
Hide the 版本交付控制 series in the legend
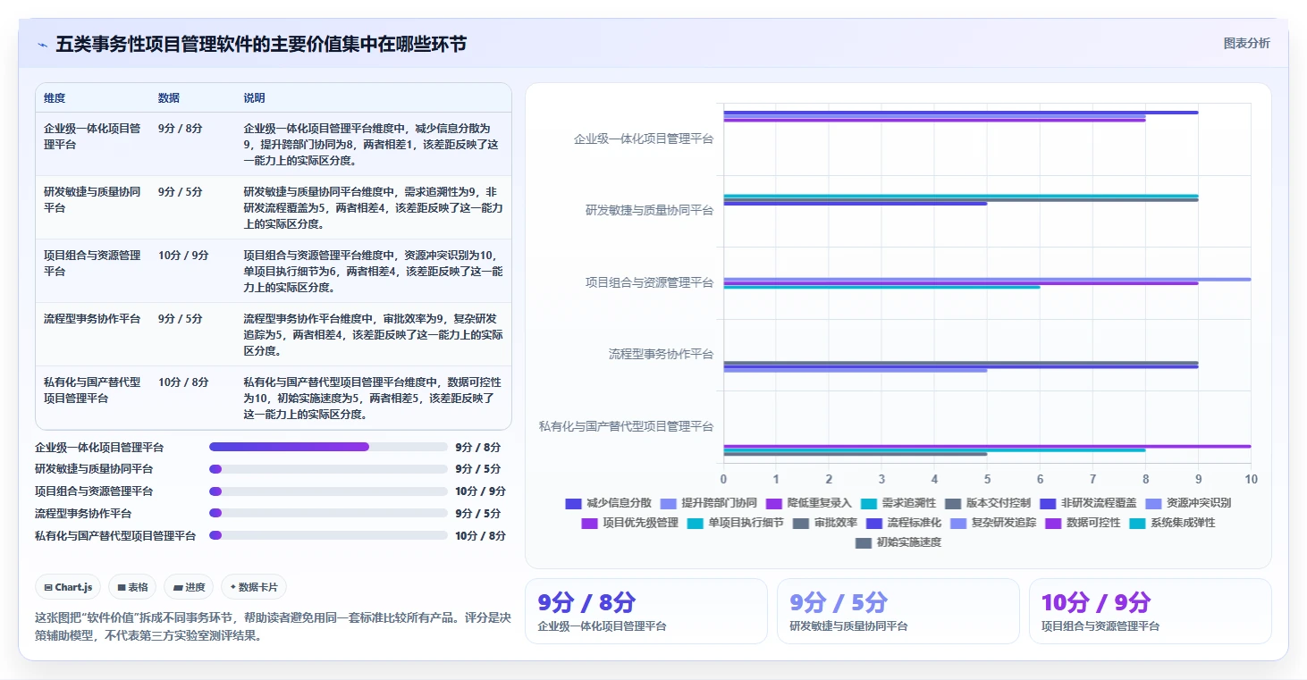(988, 503)
